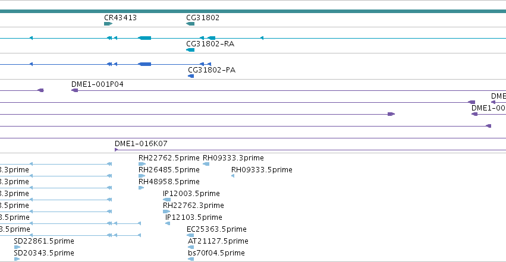
Task: Click the SD20343.5prime label
Action: tap(44, 253)
